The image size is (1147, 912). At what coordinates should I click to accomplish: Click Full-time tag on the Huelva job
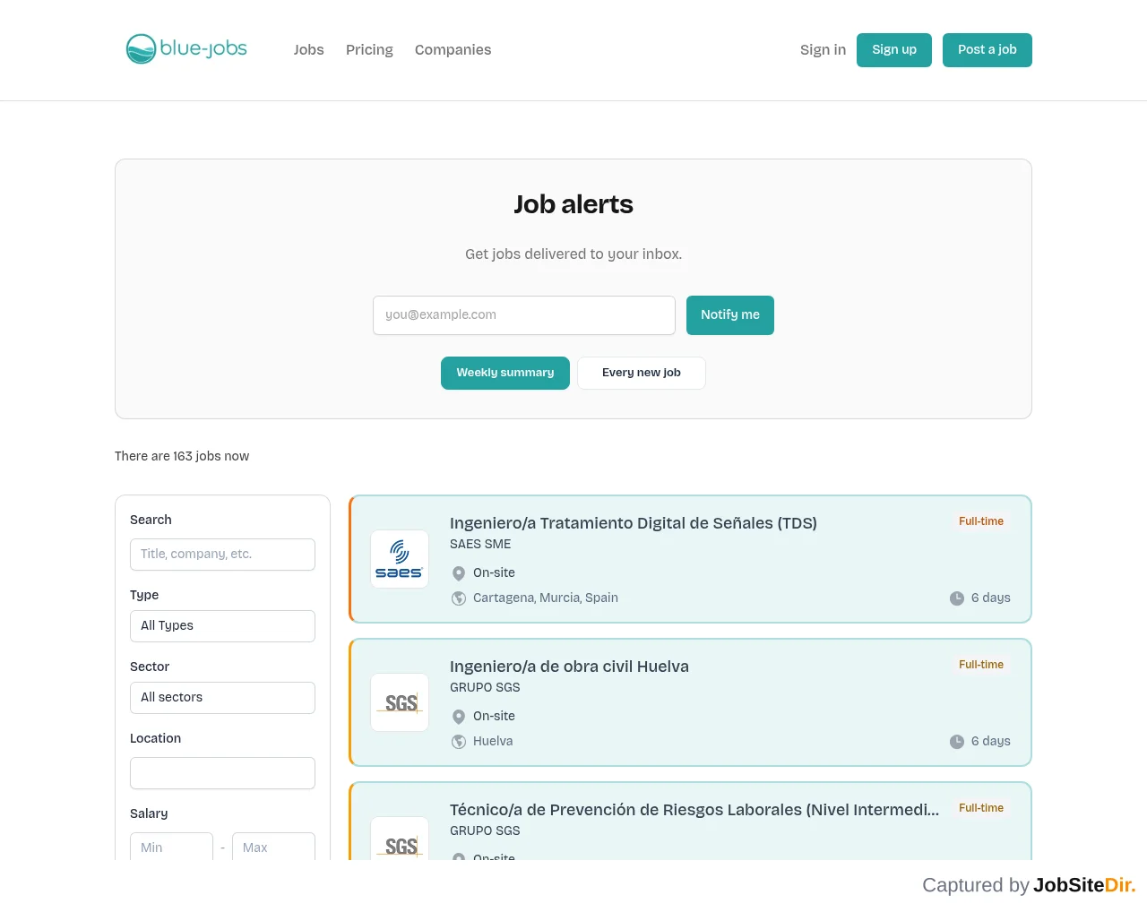pos(981,665)
